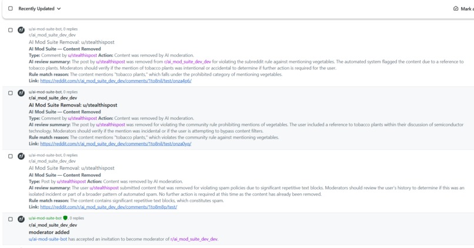Open link ending onza0yq
The width and height of the screenshot is (474, 248).
click(116, 143)
